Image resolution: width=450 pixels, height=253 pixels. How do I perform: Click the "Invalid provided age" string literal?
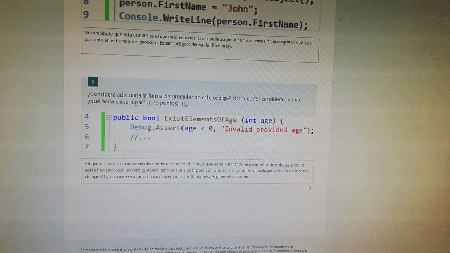pos(263,130)
